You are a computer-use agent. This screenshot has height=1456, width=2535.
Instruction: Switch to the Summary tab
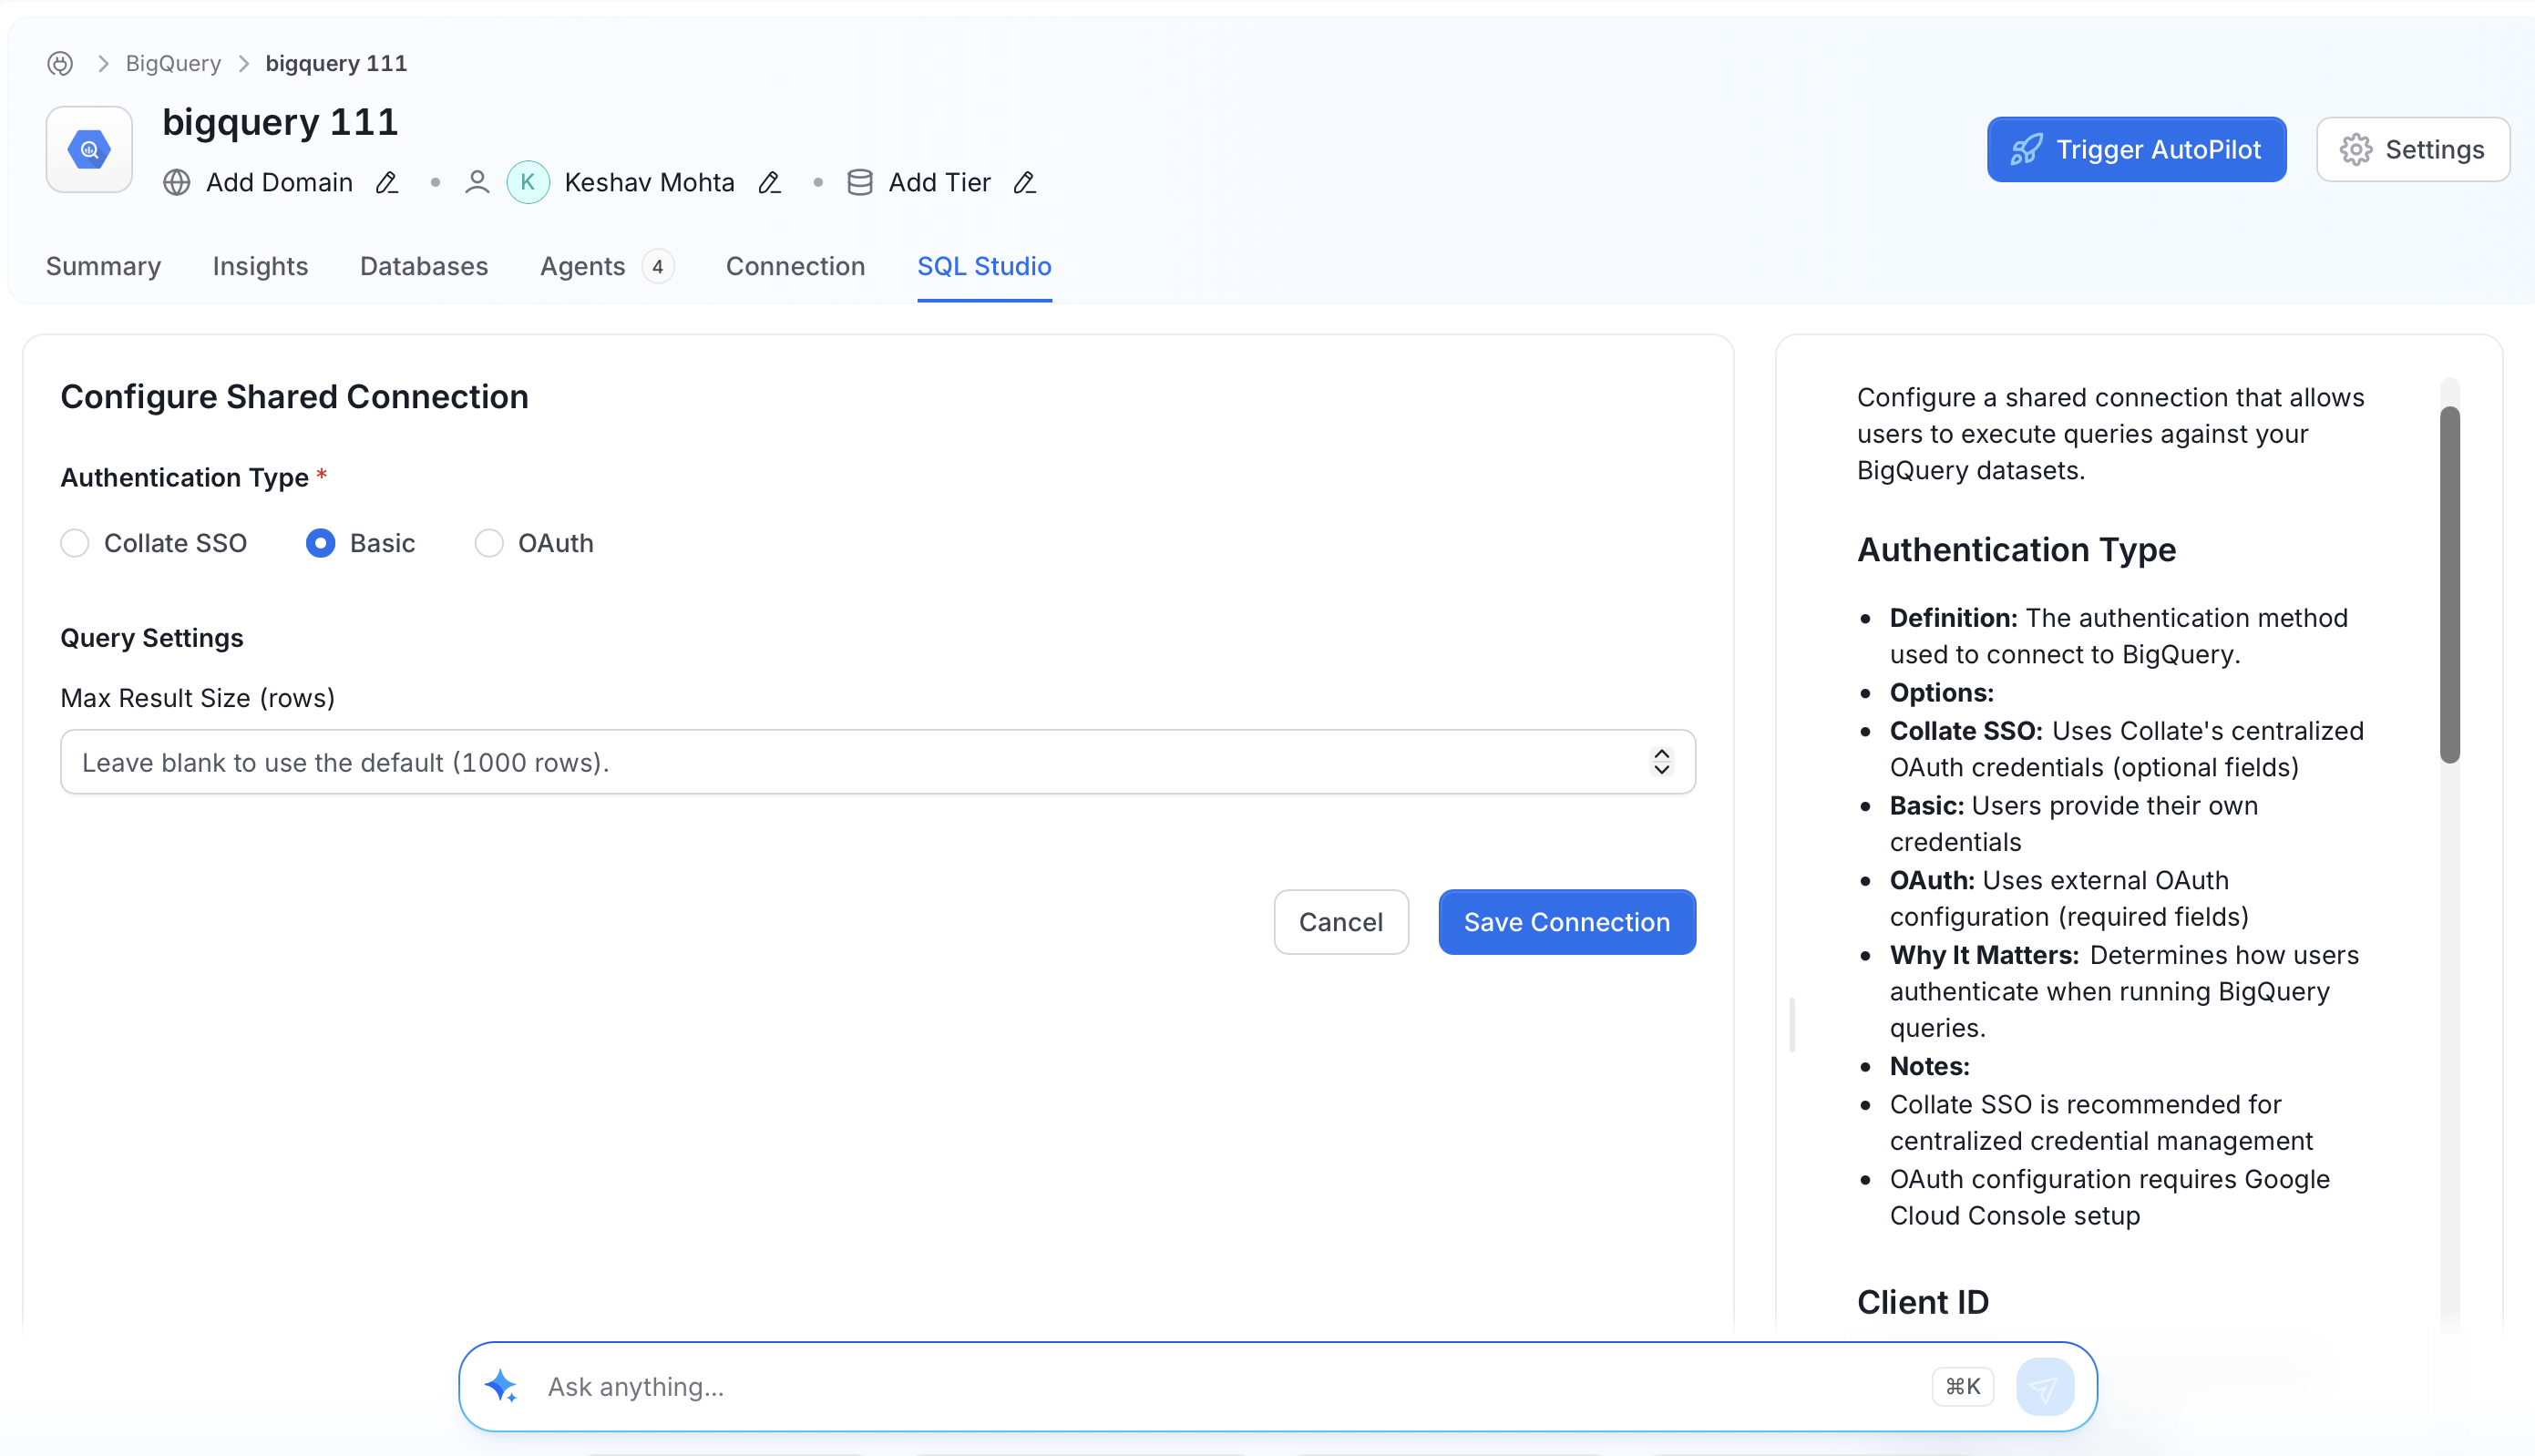point(103,267)
